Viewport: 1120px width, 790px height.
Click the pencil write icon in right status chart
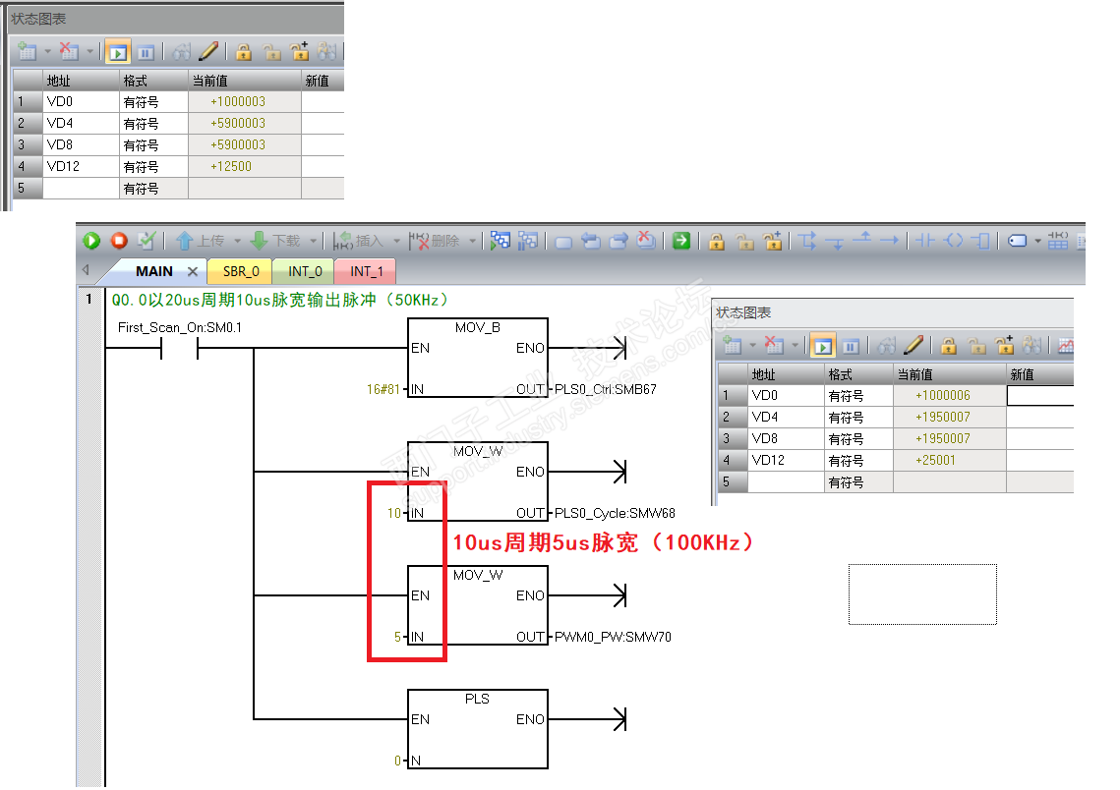coord(913,346)
